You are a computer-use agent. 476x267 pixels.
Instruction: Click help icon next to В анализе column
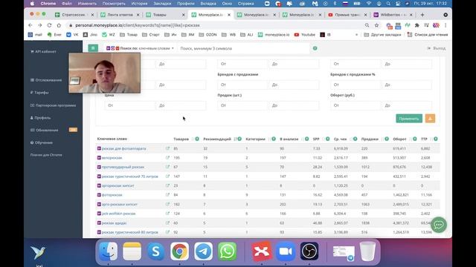pyautogui.click(x=306, y=139)
